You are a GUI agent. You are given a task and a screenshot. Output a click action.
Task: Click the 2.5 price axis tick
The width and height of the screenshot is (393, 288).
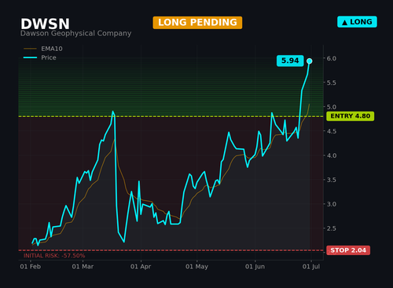tap(332, 228)
